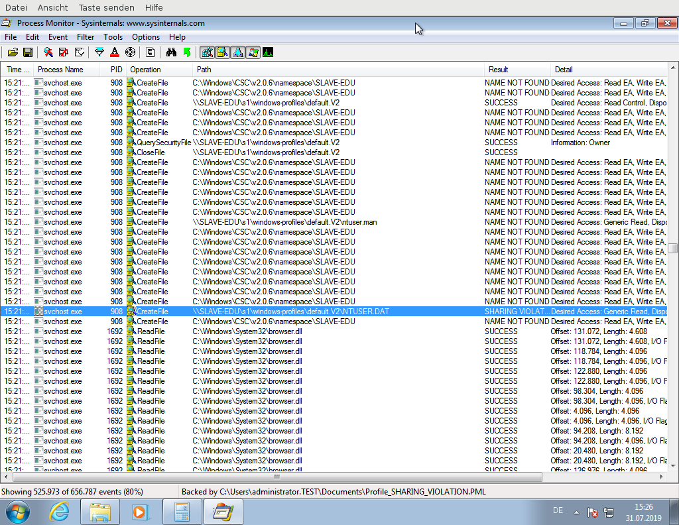Open the Filter funnel icon
The width and height of the screenshot is (679, 525).
click(99, 52)
